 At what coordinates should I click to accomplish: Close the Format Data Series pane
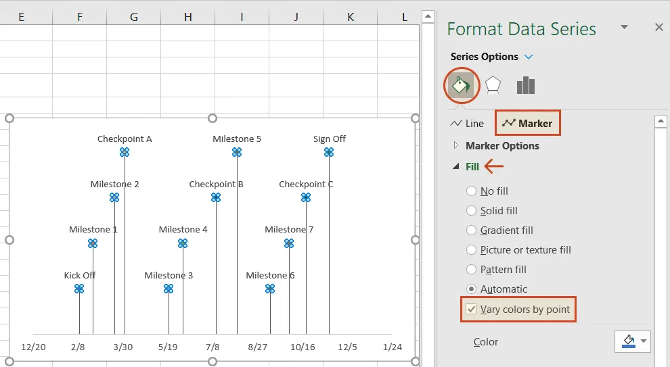tap(658, 28)
